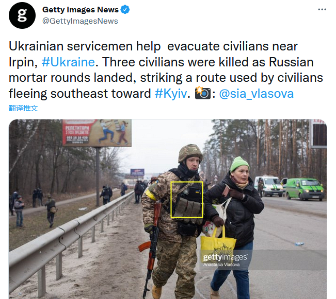Image resolution: width=336 pixels, height=299 pixels.
Task: Click the yellow highlighted box on the vest
Action: click(187, 200)
